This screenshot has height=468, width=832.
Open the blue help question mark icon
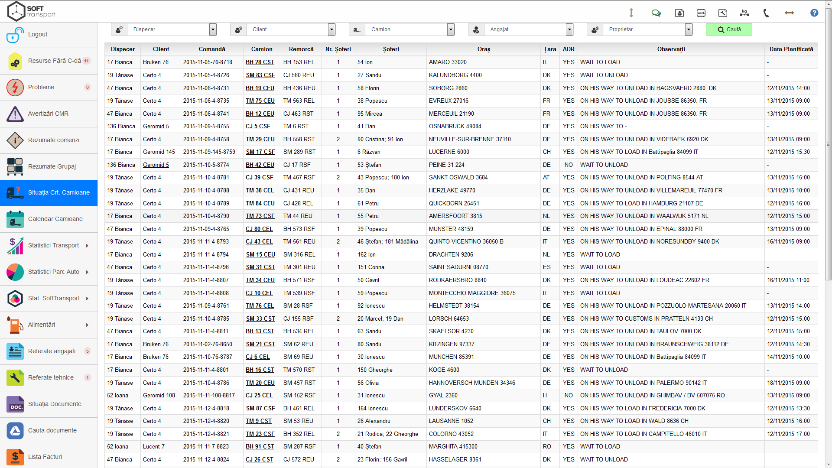(814, 13)
